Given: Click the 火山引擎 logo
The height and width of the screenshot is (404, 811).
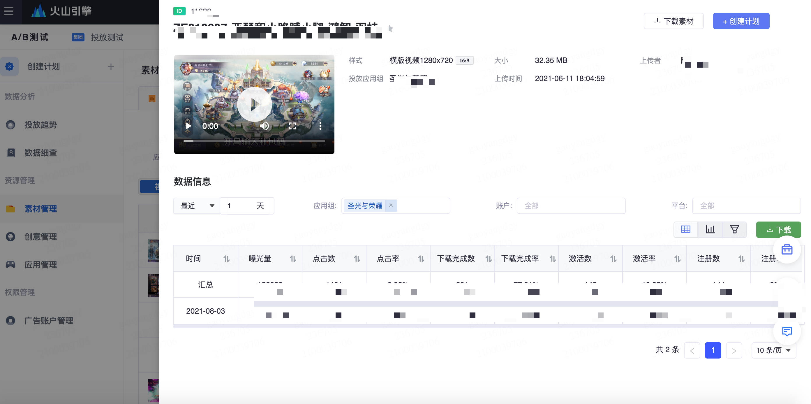Looking at the screenshot, I should point(61,11).
